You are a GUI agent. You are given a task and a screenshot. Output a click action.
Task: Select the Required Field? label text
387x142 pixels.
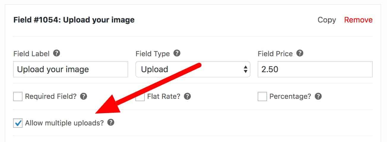click(x=51, y=96)
